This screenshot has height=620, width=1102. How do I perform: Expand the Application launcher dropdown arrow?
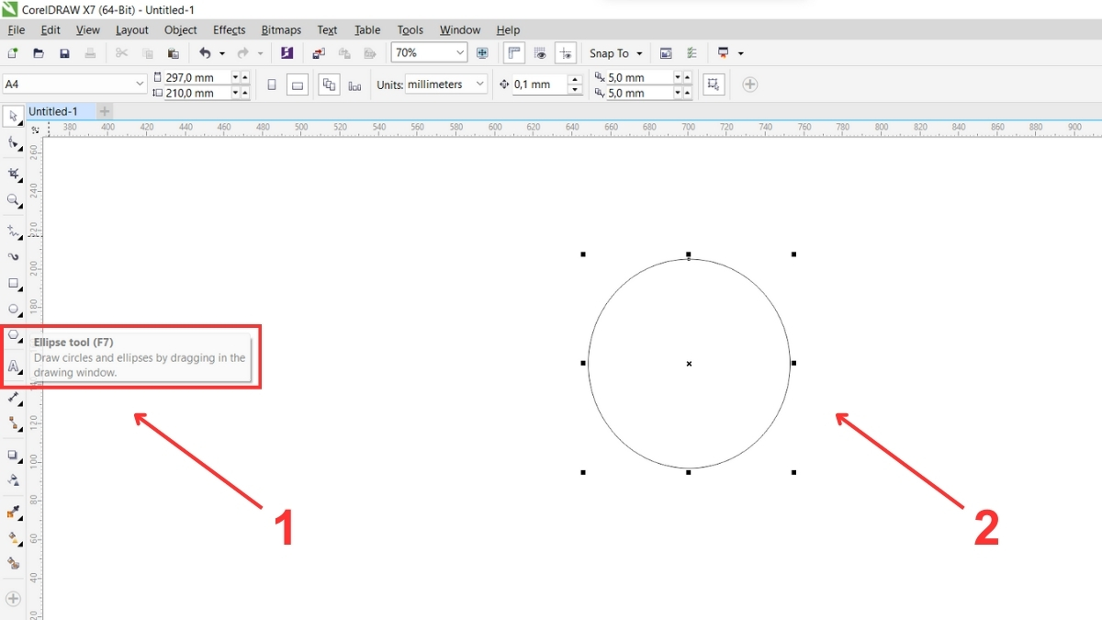click(741, 53)
